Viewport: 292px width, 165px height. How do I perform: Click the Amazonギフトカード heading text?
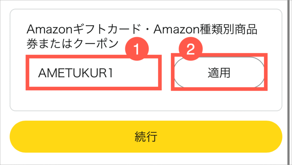click(x=84, y=30)
